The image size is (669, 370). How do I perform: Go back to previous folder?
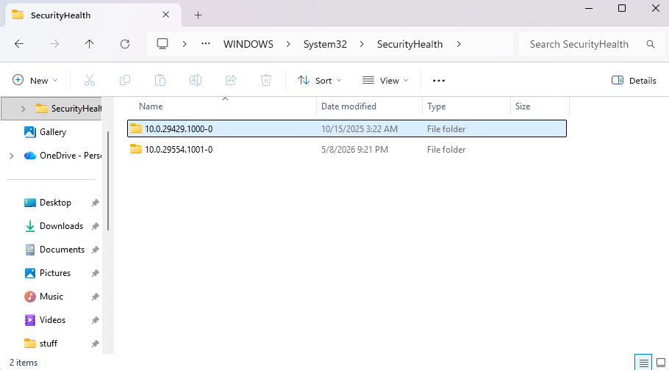pos(19,44)
